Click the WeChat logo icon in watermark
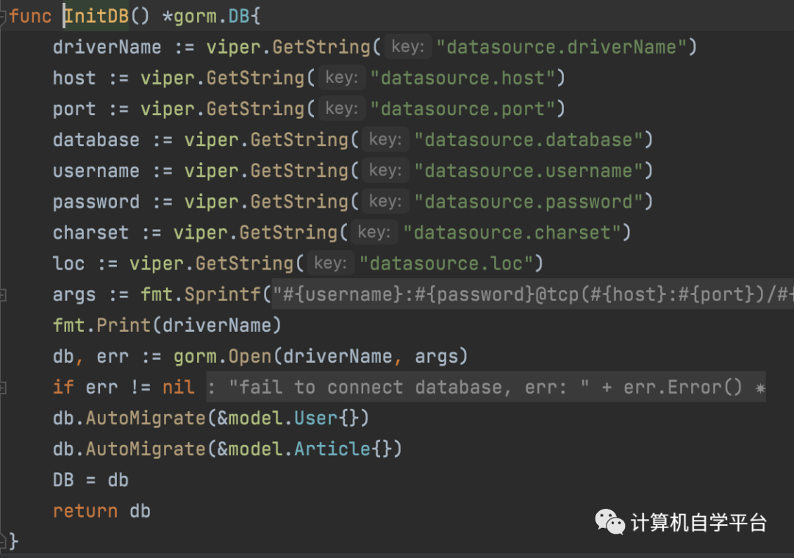Screen dimensions: 794x558 [609, 522]
